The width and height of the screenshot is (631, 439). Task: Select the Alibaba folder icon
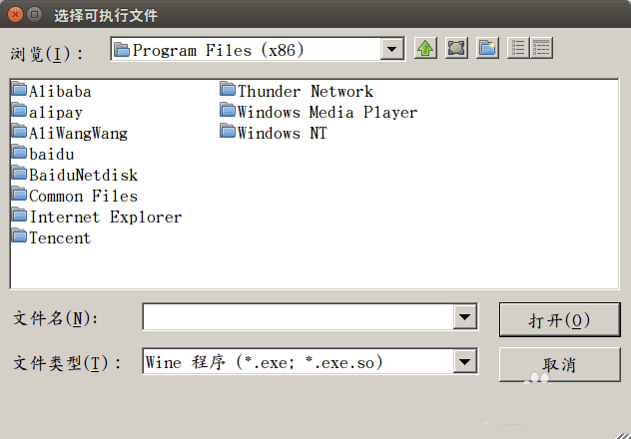19,89
